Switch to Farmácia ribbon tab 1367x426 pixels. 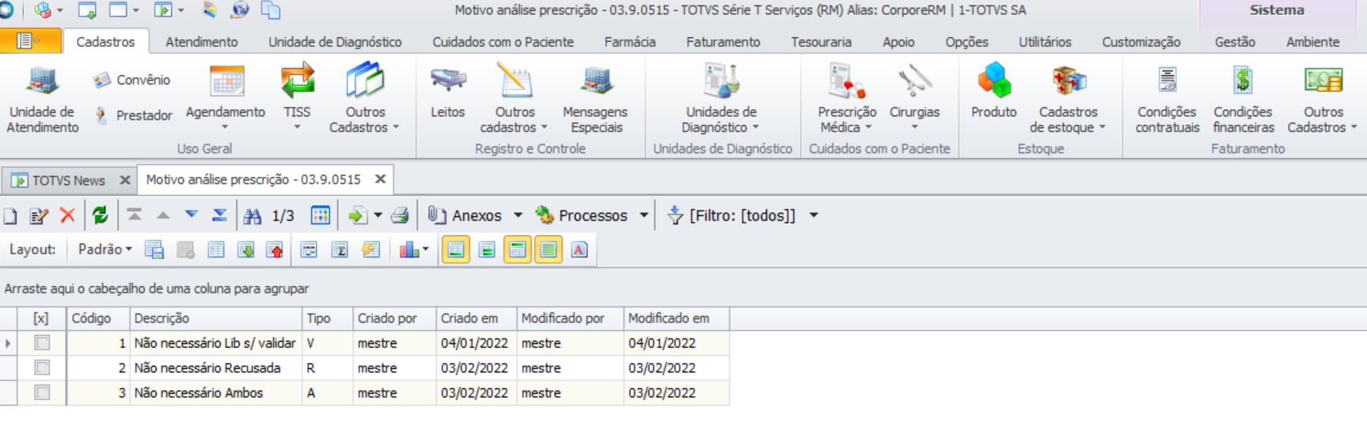630,42
